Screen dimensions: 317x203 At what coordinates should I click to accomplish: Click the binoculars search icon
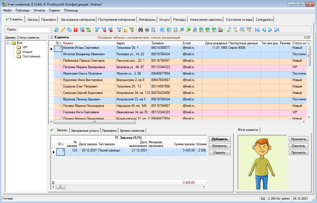pos(141,29)
